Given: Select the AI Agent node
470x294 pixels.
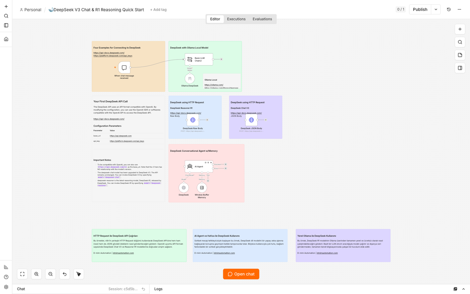Looking at the screenshot, I should click(199, 166).
